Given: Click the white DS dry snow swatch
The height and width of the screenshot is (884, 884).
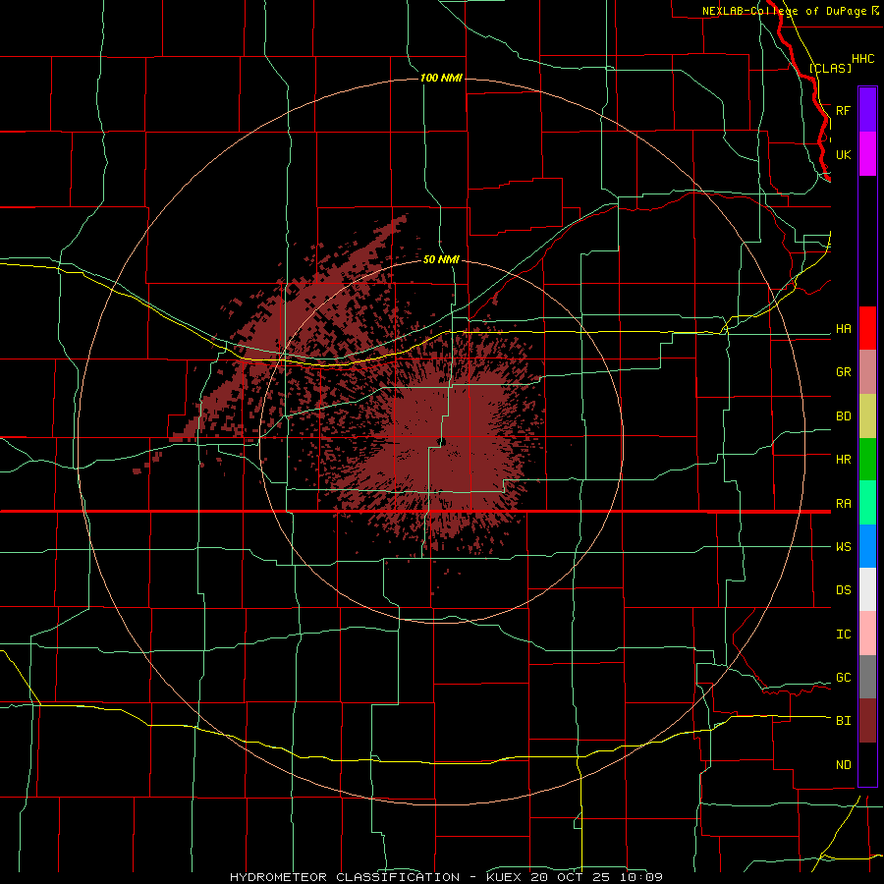Looking at the screenshot, I should click(x=867, y=589).
